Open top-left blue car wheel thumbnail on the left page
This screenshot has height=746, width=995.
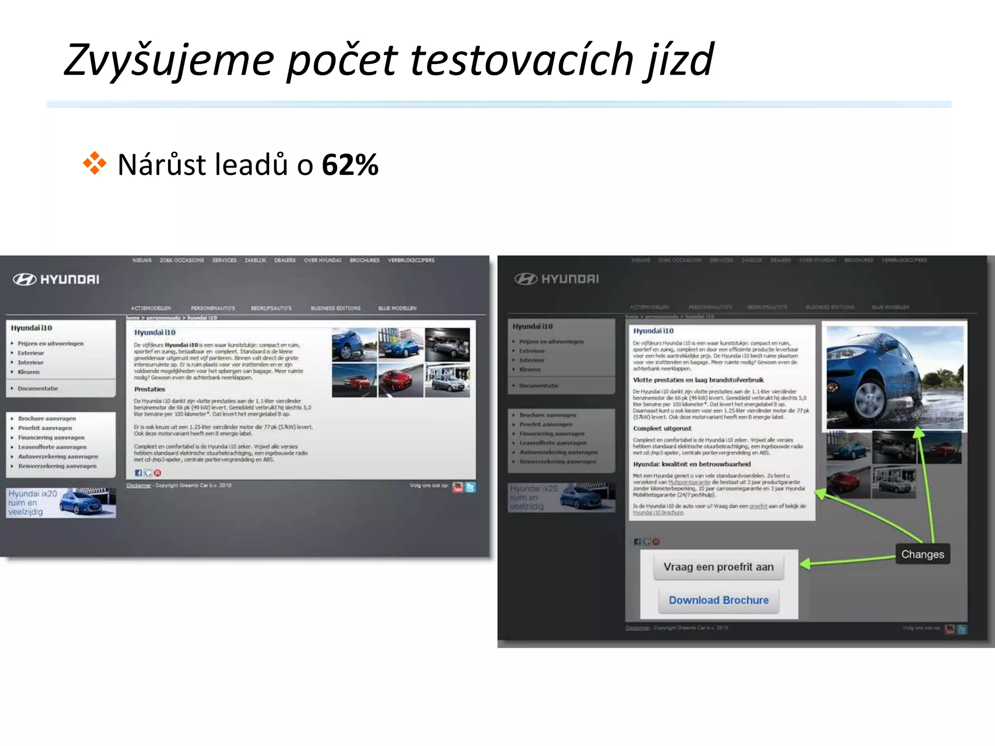(354, 344)
